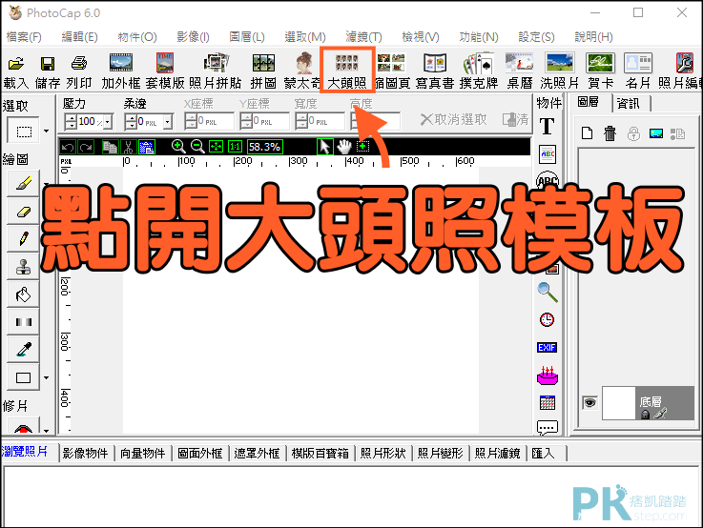
Task: Open the 賀卡 greeting card tool
Action: click(600, 71)
